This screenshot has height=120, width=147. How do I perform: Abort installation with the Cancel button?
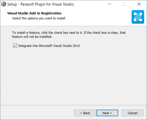point(133,113)
